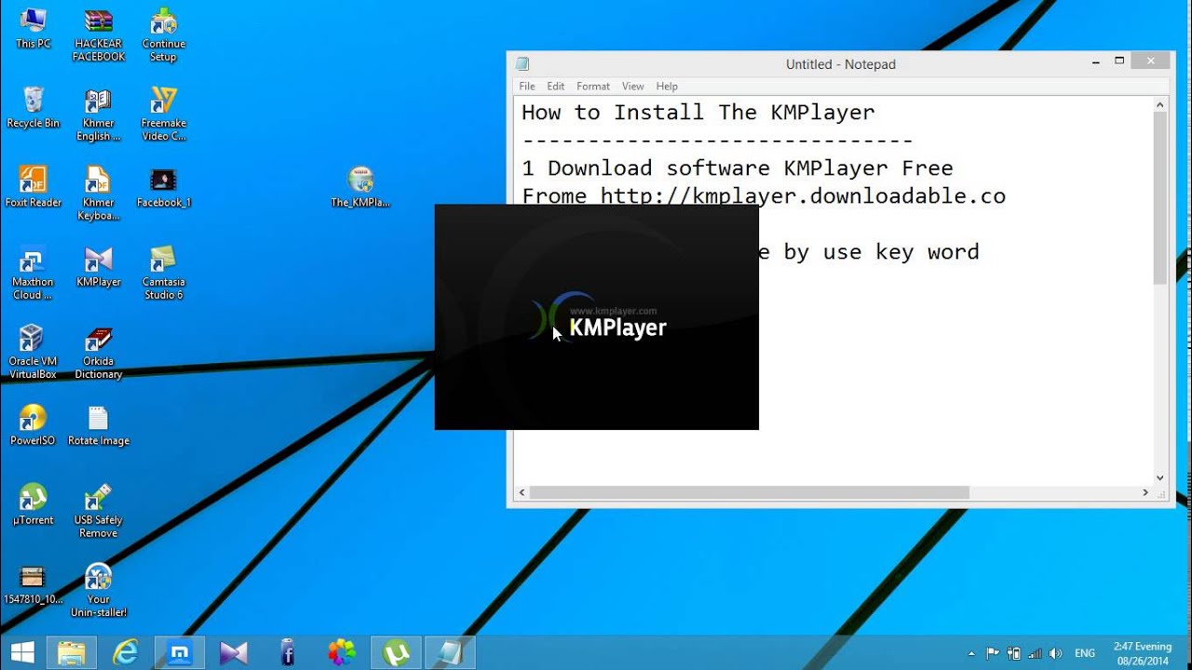Open This PC desktop icon
Viewport: 1192px width, 670px height.
click(33, 28)
